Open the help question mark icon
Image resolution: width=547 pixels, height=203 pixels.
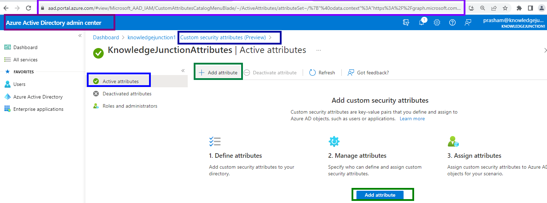click(452, 22)
